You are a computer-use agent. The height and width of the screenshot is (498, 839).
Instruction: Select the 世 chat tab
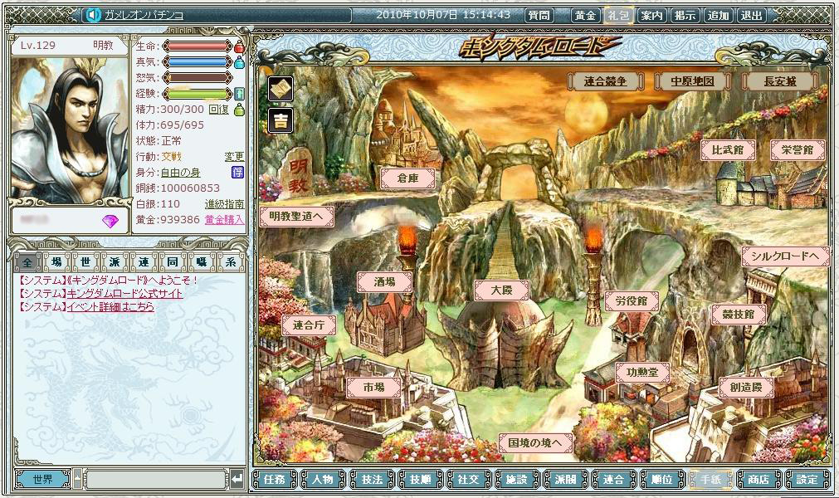tap(85, 262)
